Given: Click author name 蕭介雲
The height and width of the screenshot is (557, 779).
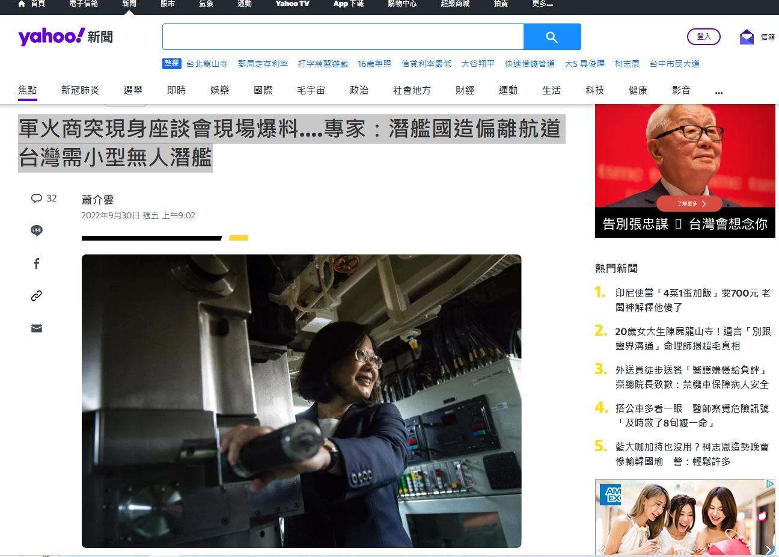Looking at the screenshot, I should (x=97, y=200).
